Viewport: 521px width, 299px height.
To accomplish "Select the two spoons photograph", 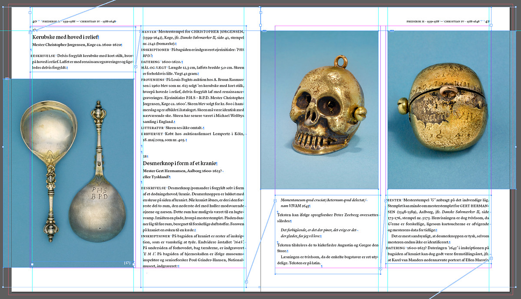I will (69, 174).
